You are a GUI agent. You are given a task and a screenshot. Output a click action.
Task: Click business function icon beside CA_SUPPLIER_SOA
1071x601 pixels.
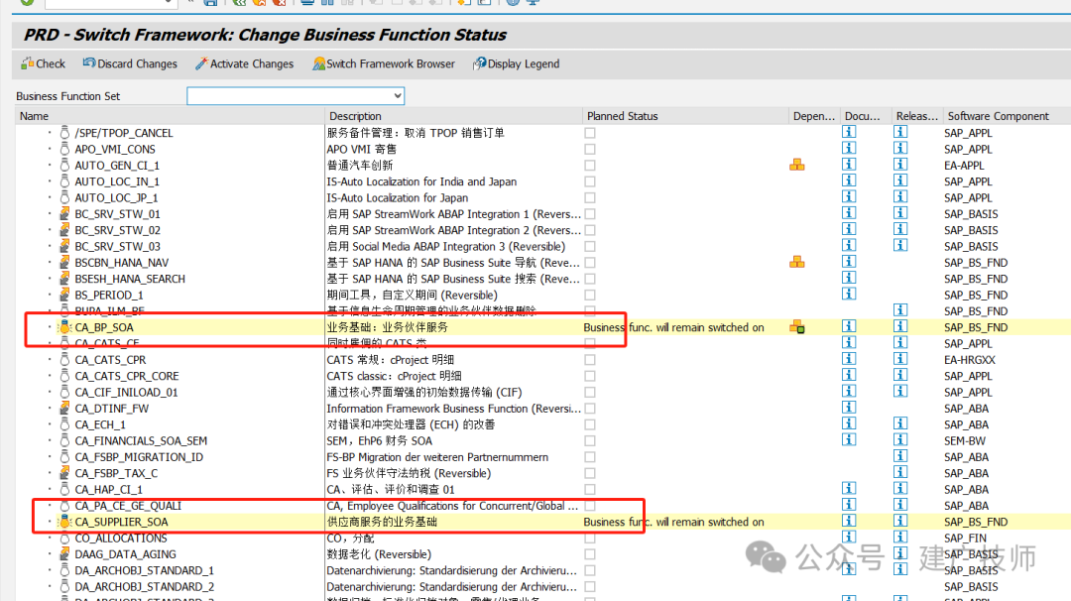click(64, 522)
